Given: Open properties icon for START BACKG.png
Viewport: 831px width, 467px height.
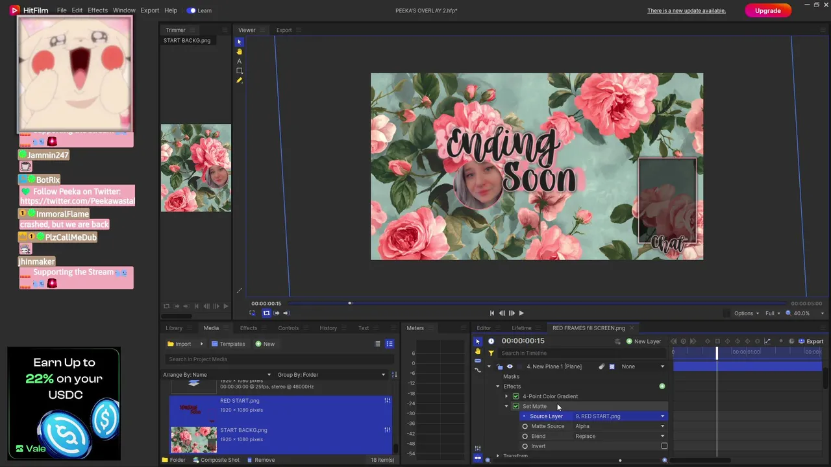Looking at the screenshot, I should (x=388, y=430).
